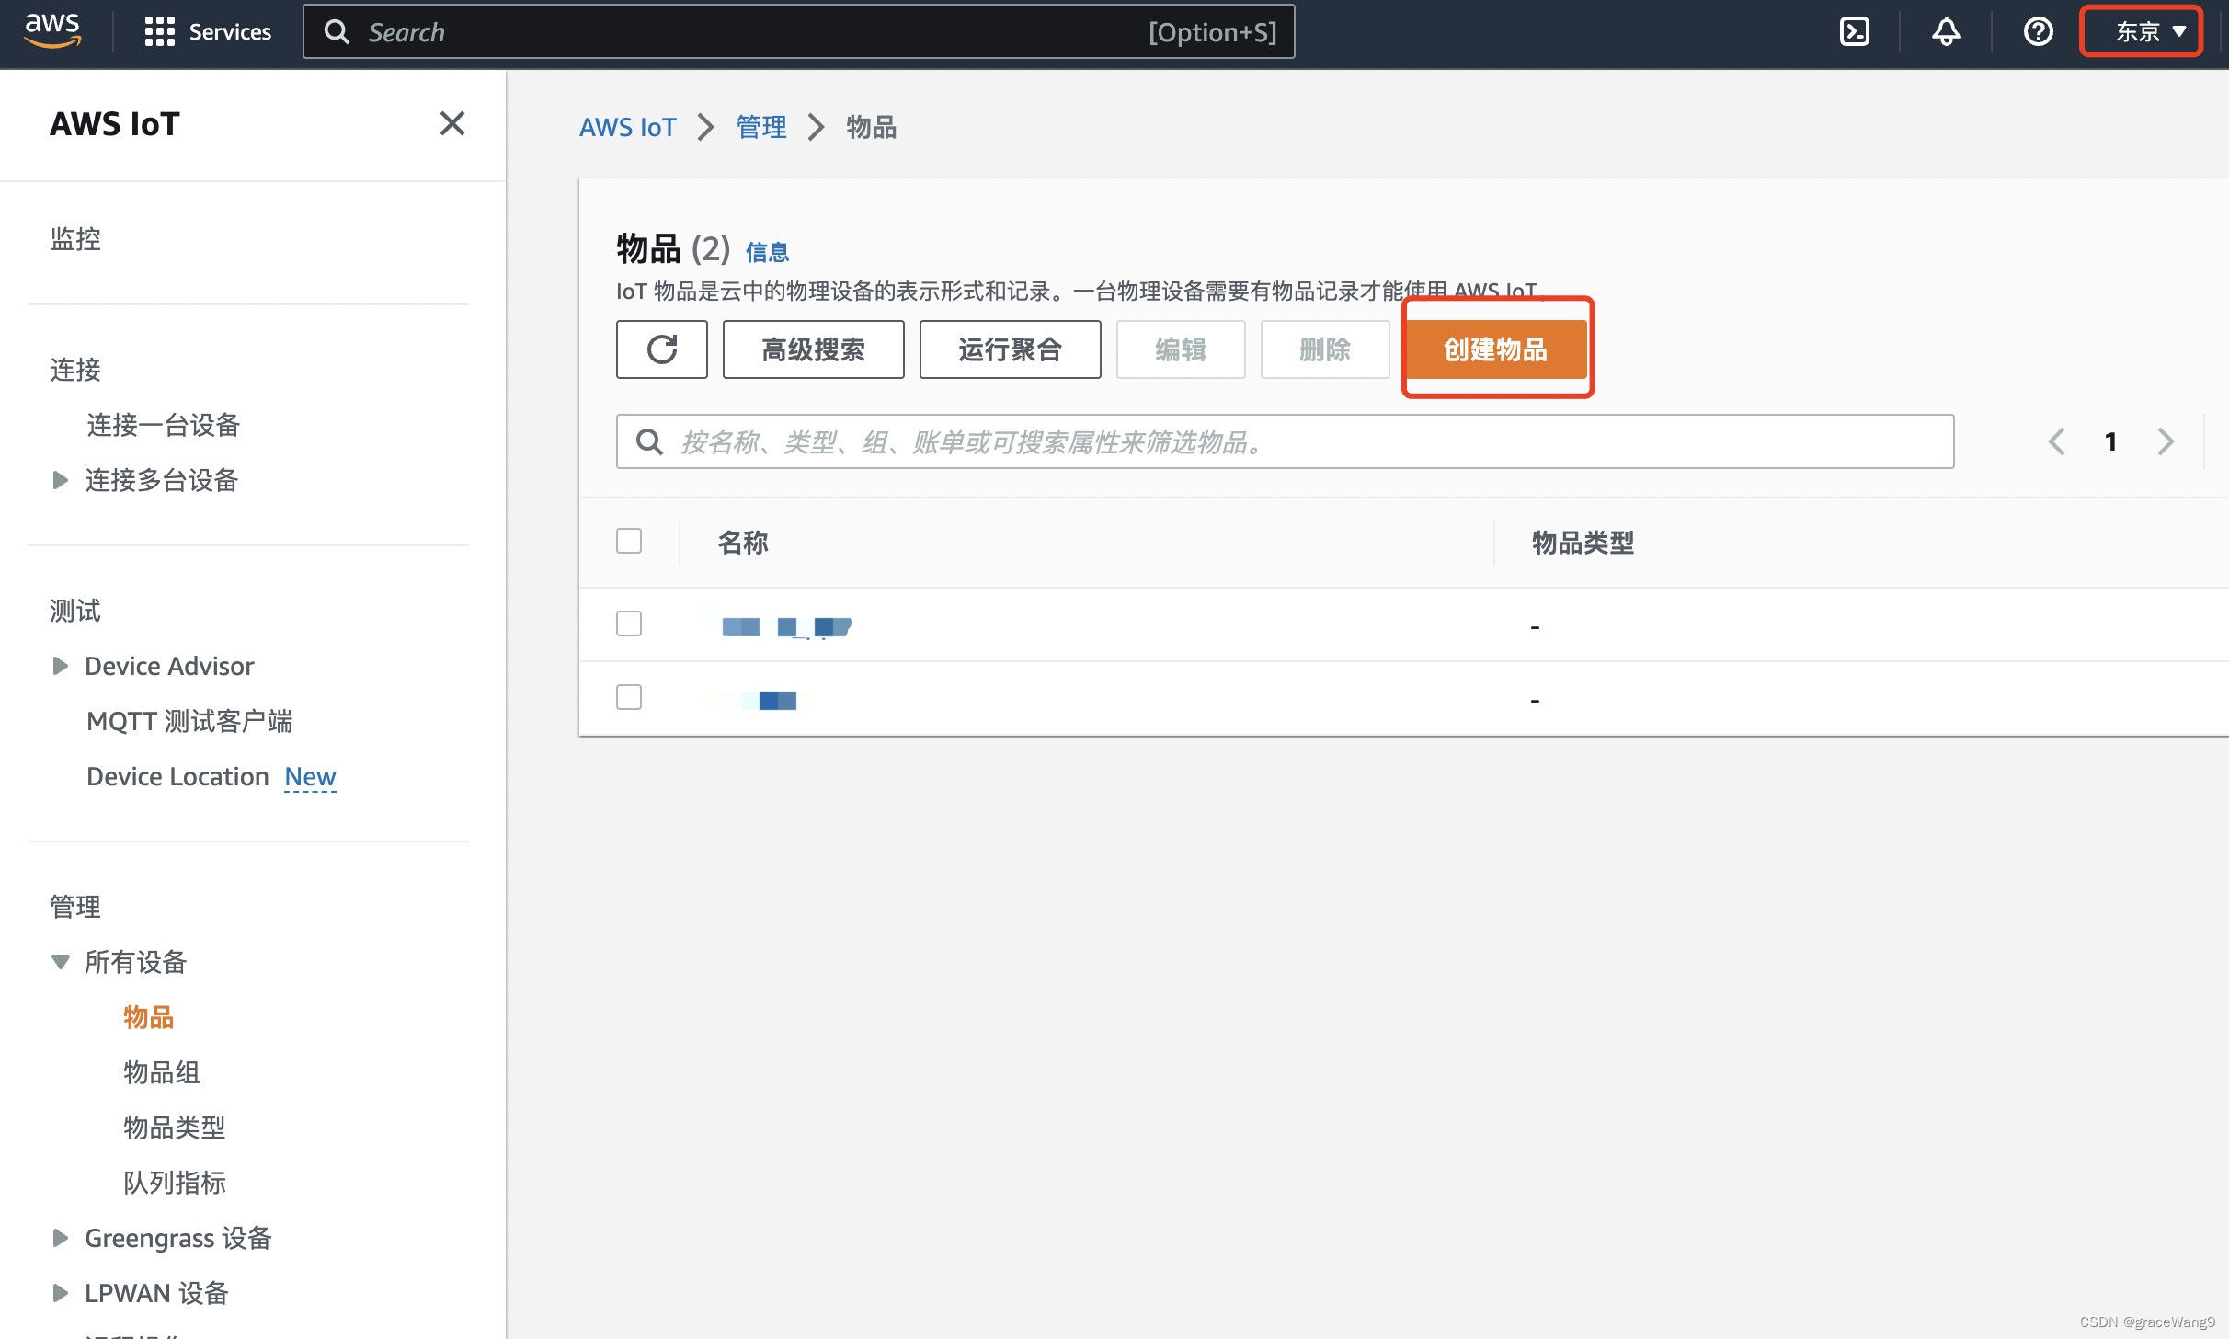2229x1339 pixels.
Task: Click the AWS logo home icon
Action: (52, 30)
